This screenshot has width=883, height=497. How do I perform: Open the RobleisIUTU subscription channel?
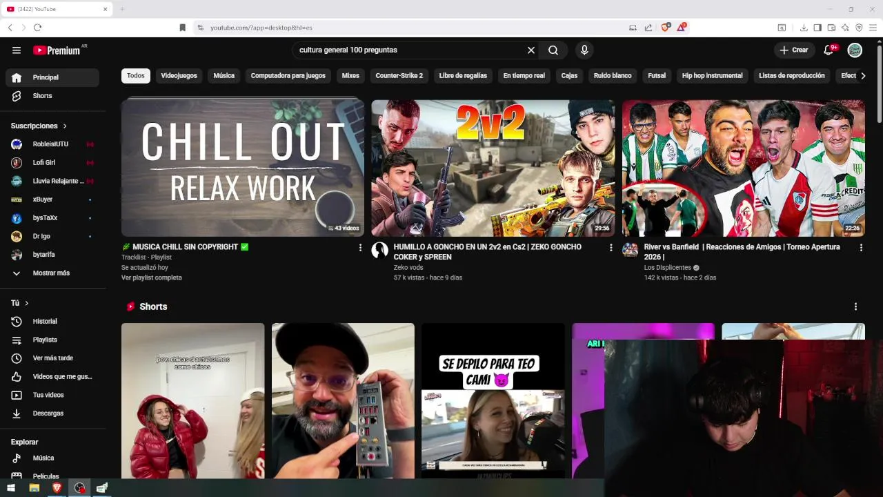[52, 144]
